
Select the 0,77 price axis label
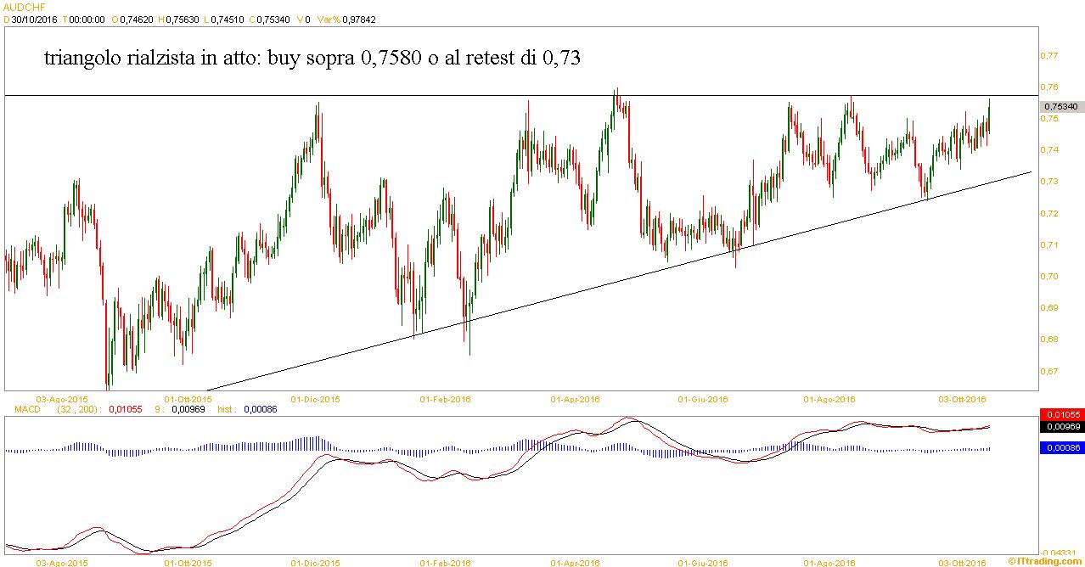pos(1048,56)
